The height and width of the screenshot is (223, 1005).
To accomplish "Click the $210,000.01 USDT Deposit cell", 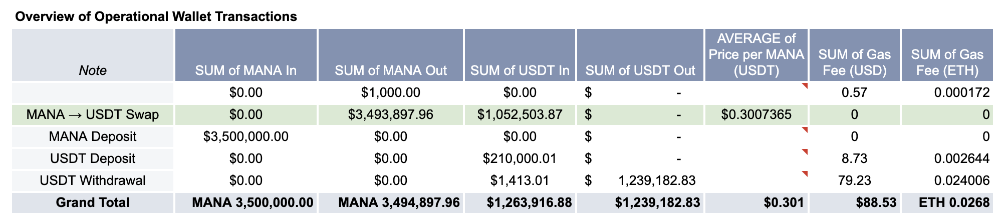I will point(520,158).
